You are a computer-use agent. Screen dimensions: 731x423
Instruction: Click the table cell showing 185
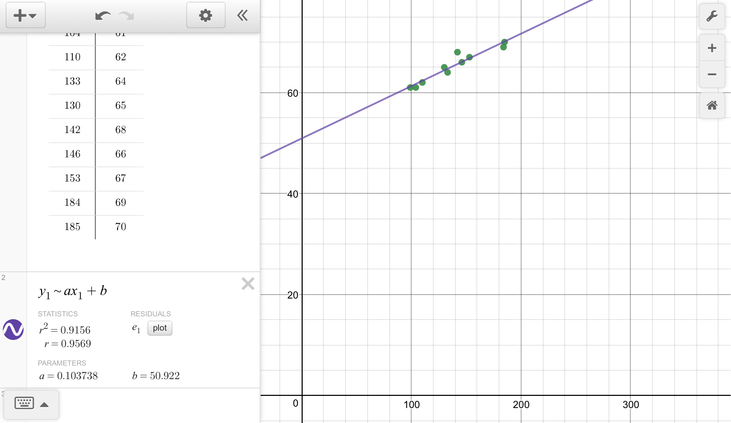click(x=72, y=226)
